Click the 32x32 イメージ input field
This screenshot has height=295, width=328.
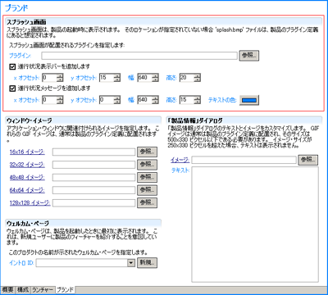93,165
